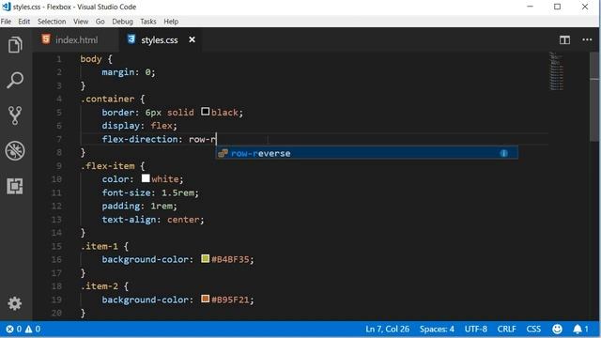Change UTF-8 file encoding

[x=476, y=329]
